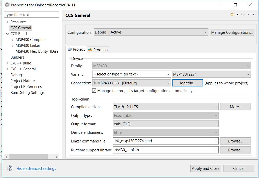Click the grey Forward navigation arrow
The width and height of the screenshot is (259, 178).
click(243, 15)
